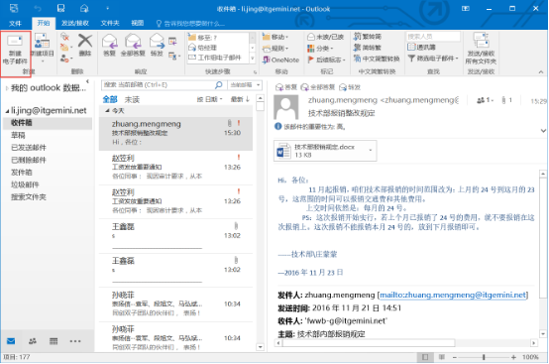Show only Unread (未读) messages filter
Screen dimensions: 549x364
click(x=133, y=99)
